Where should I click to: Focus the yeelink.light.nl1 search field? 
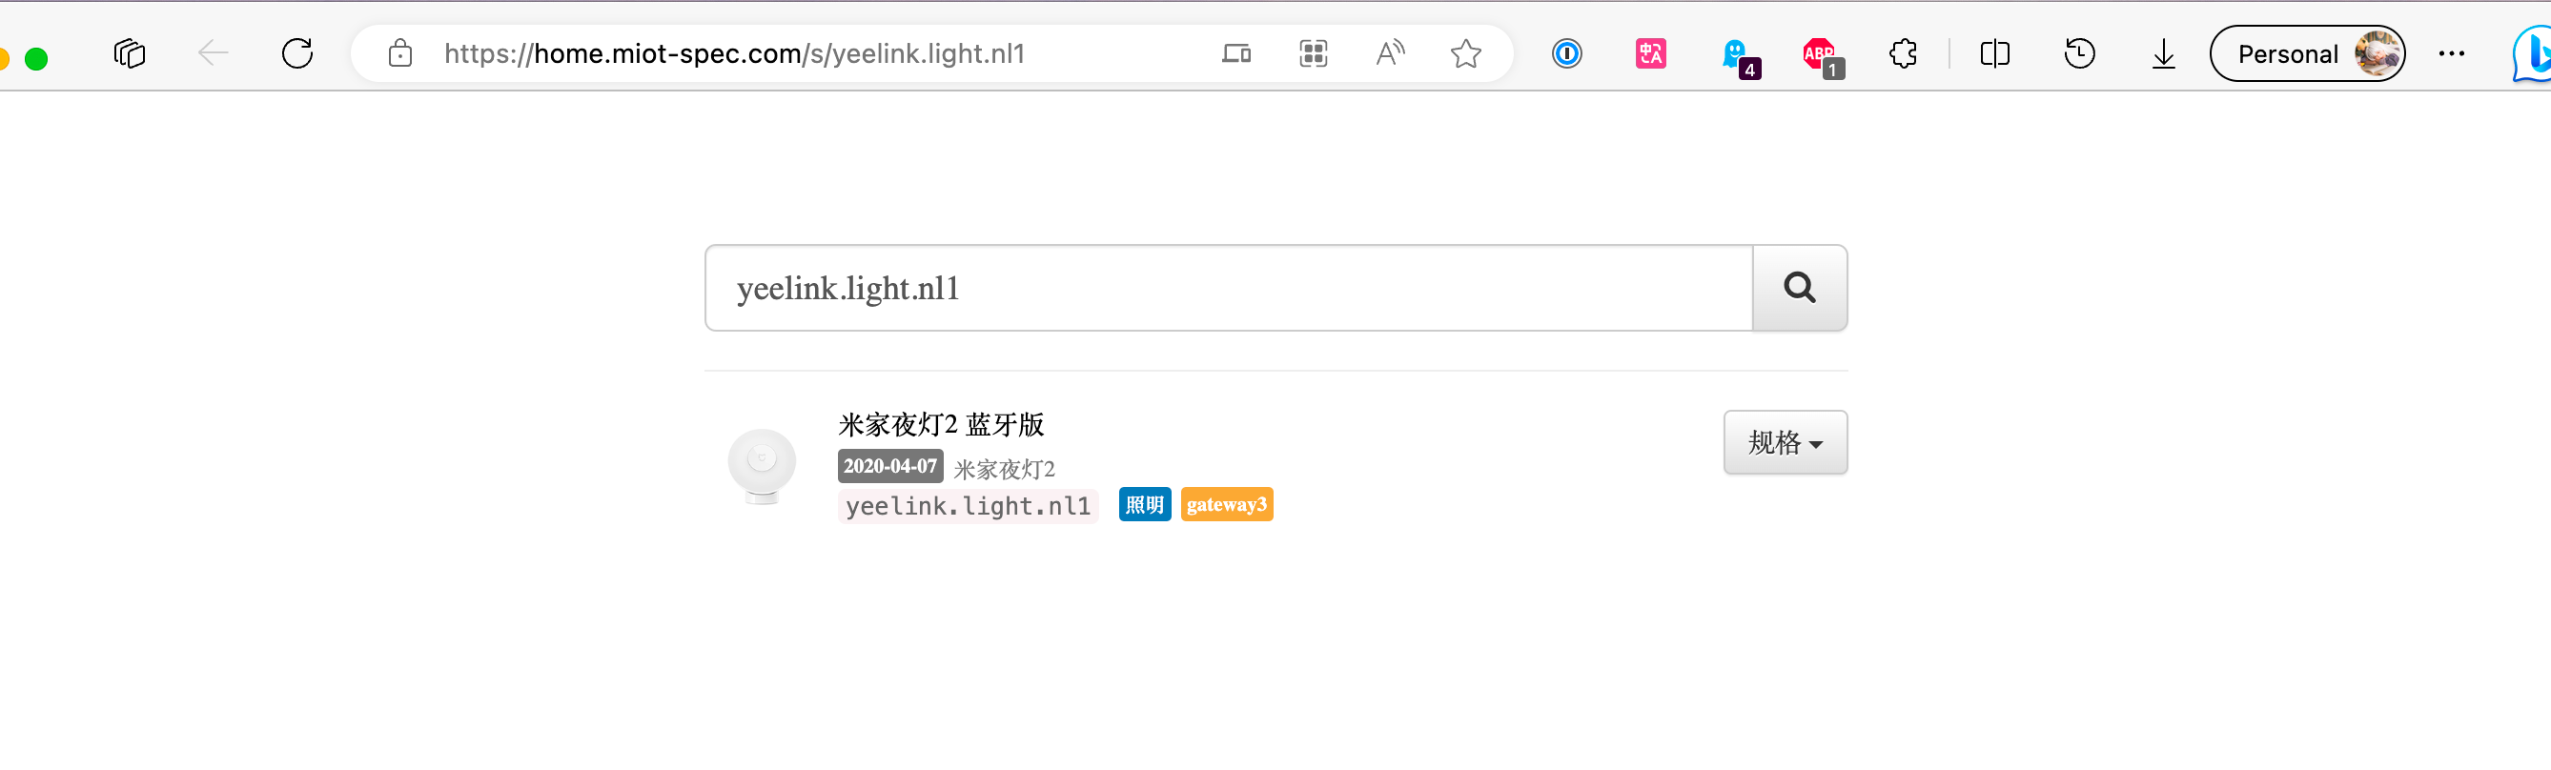(1228, 288)
